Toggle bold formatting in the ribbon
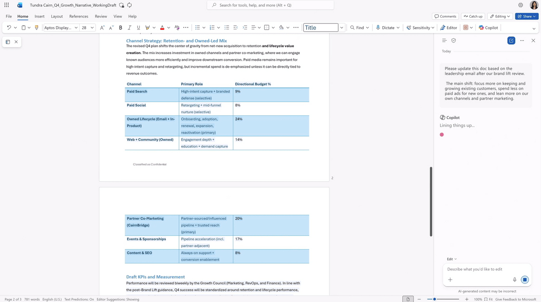 120,27
